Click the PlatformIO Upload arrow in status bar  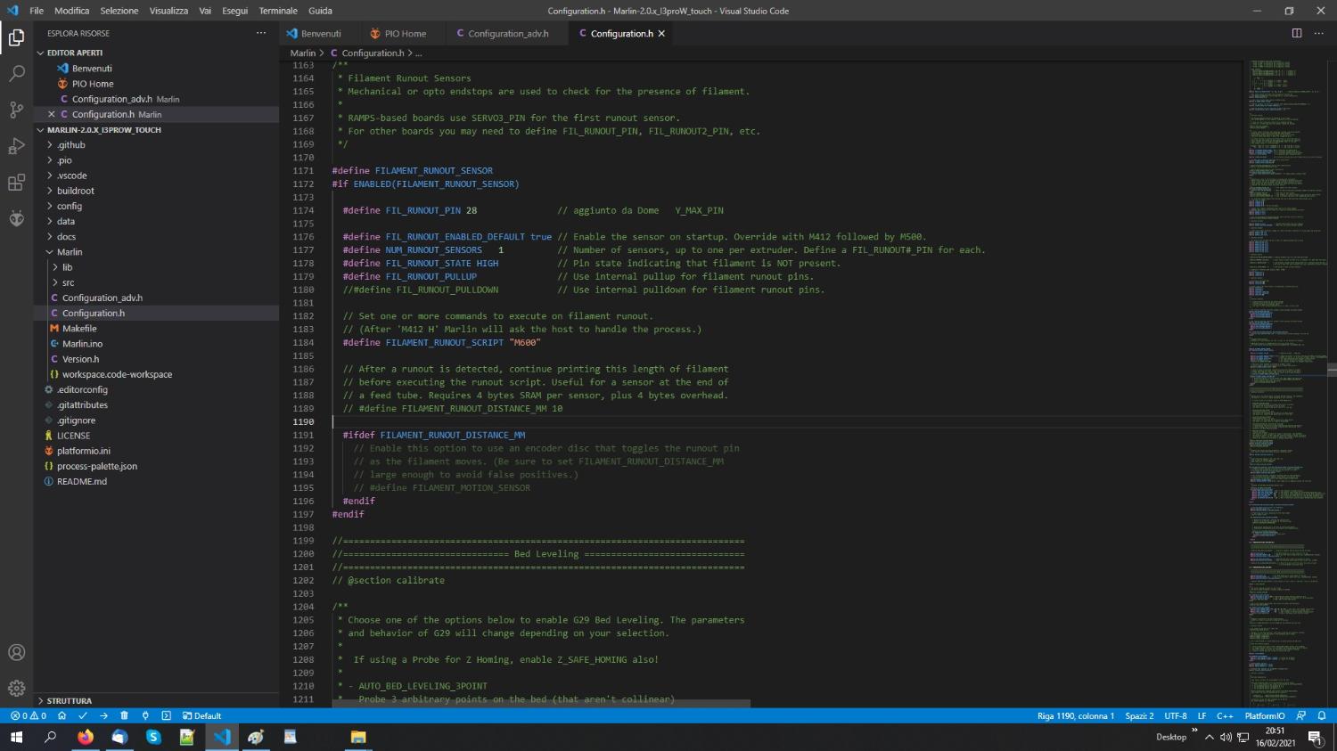(x=103, y=715)
